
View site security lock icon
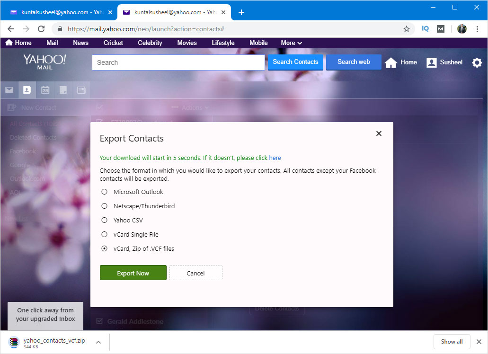(60, 29)
